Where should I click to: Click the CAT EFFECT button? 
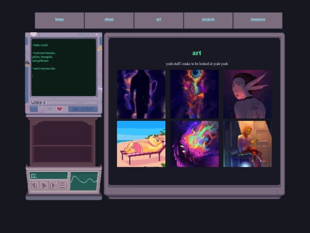[83, 109]
